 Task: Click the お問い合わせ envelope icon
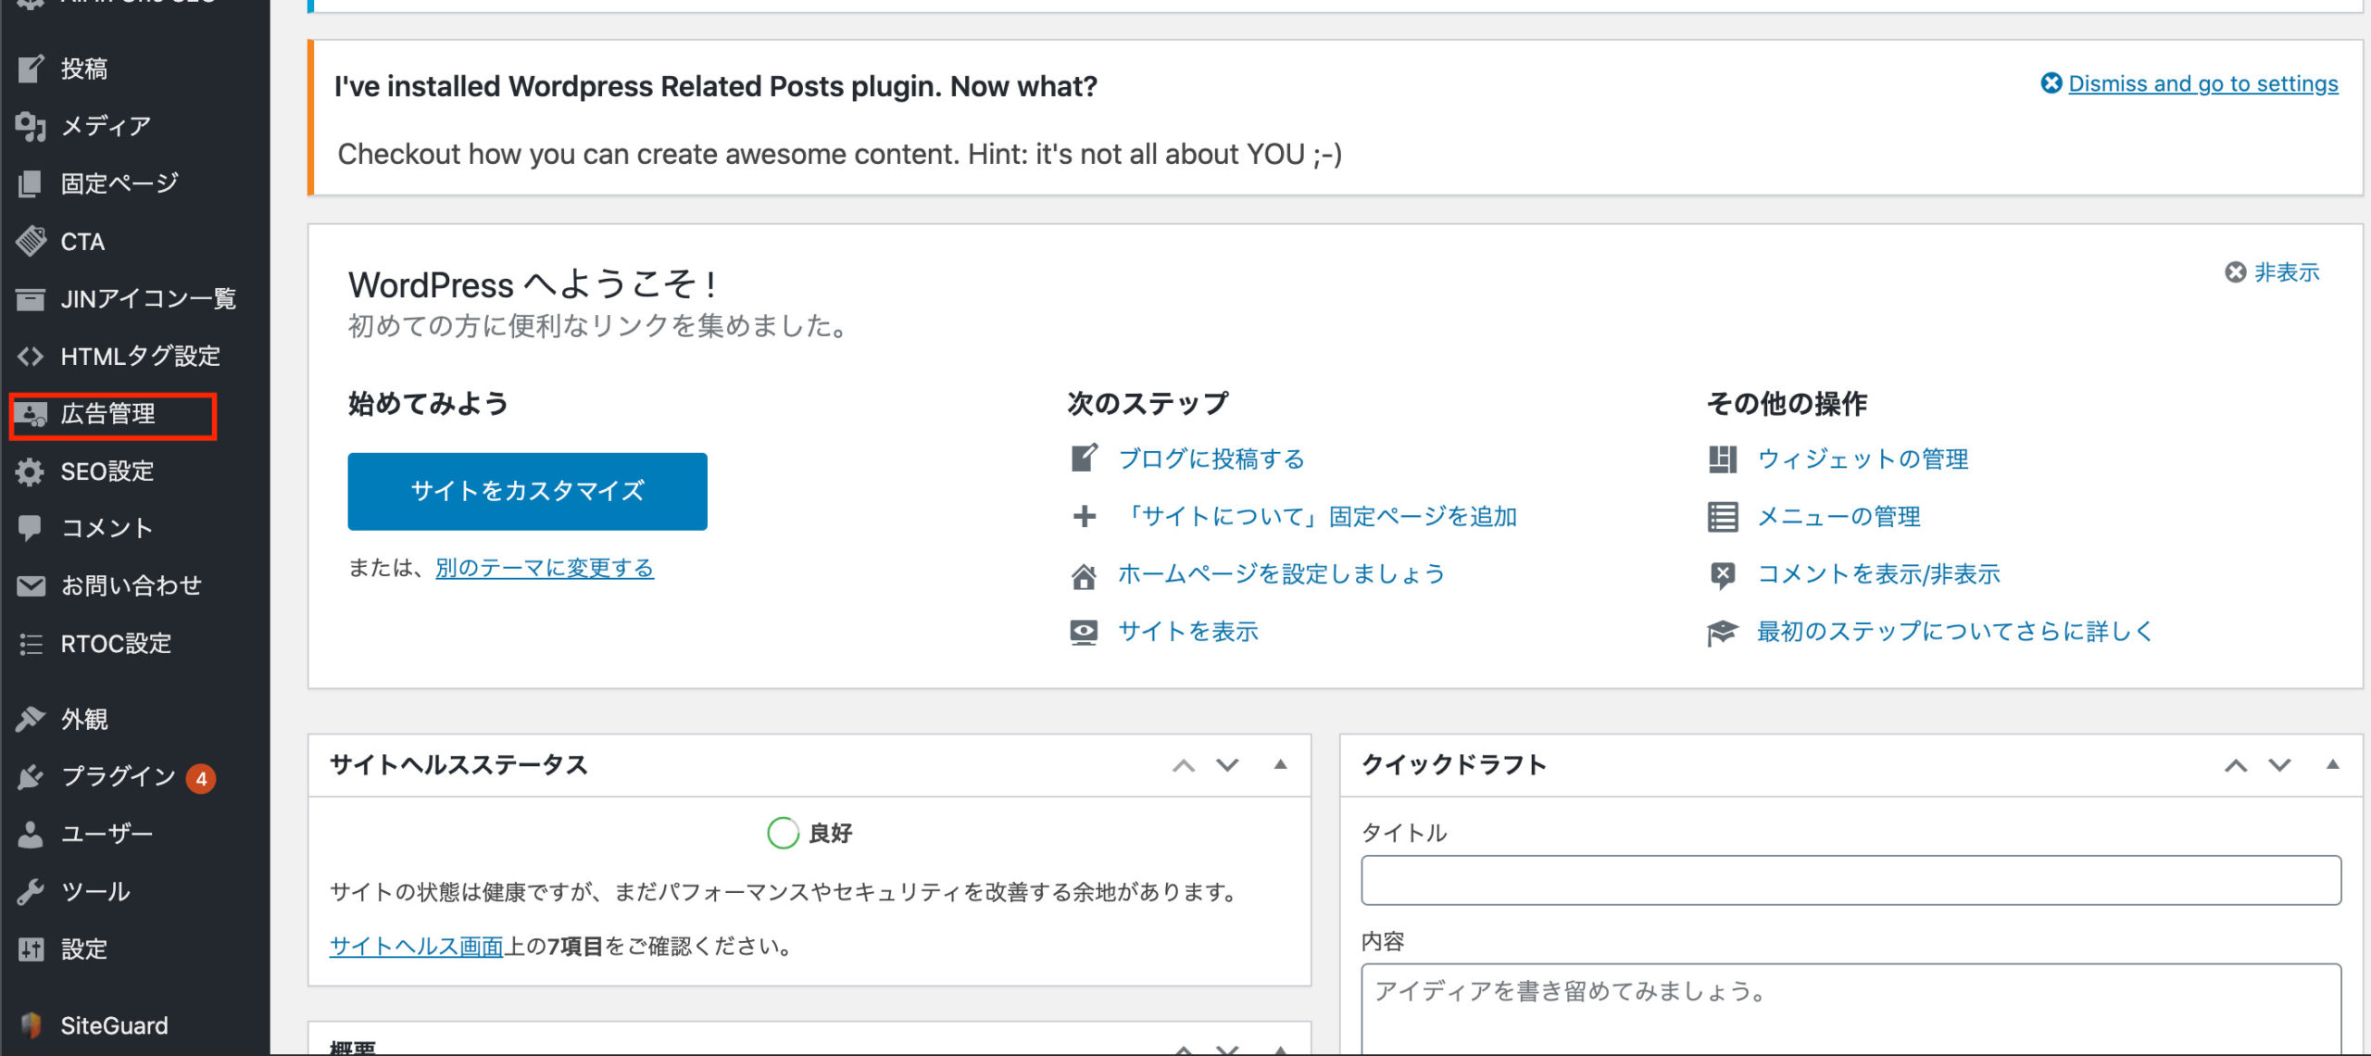31,585
